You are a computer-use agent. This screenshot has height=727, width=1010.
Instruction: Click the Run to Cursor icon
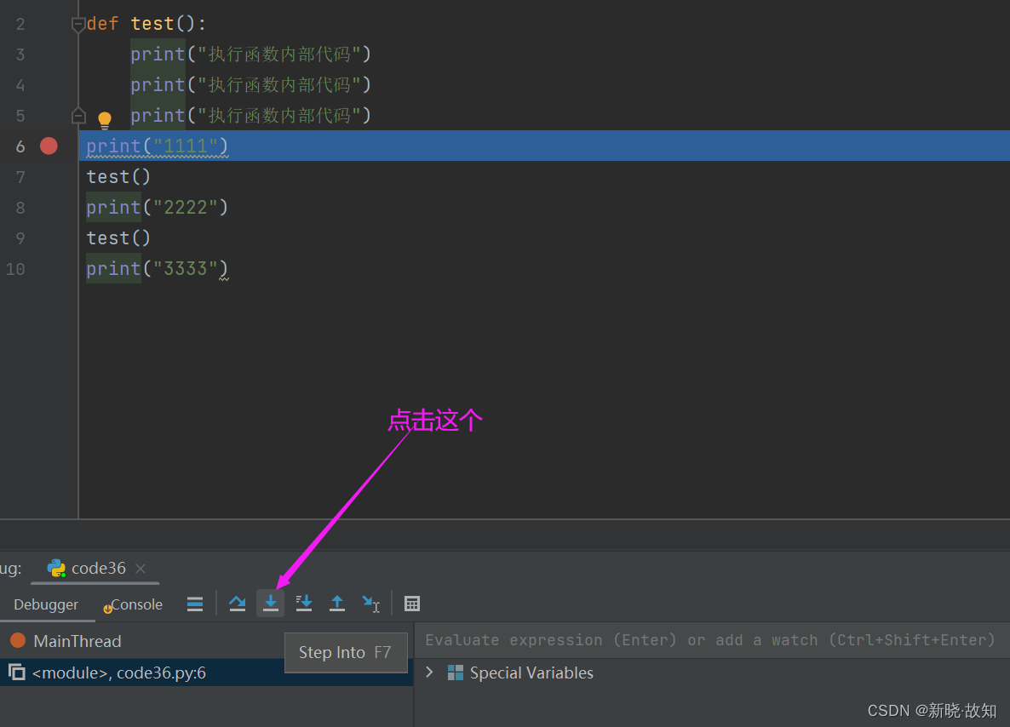370,604
